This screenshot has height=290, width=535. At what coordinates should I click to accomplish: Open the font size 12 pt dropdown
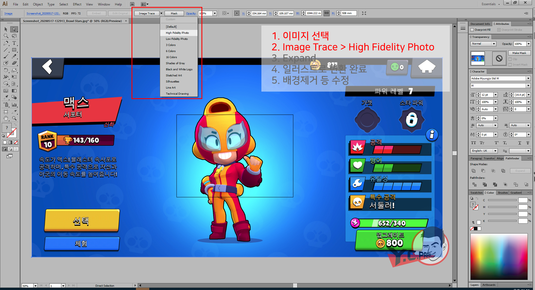[496, 95]
